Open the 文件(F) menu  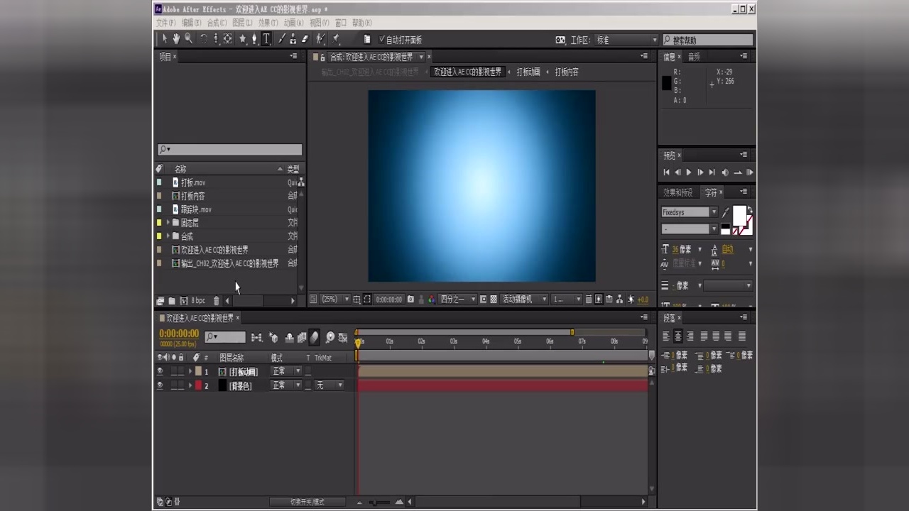click(165, 23)
